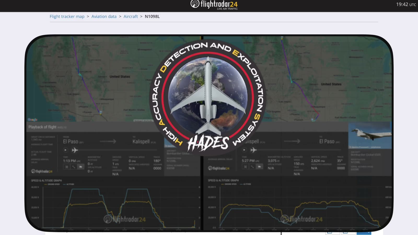Click the Flightradar24 logo in left playback panel
Image resolution: width=418 pixels, height=235 pixels.
42,171
